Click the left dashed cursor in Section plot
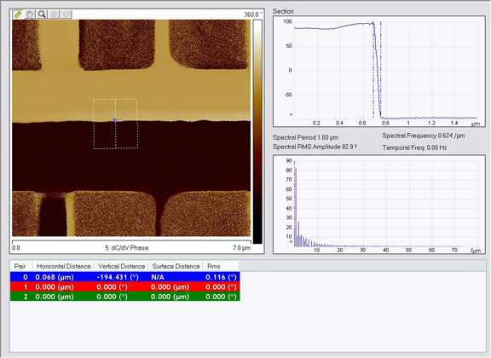This screenshot has height=358, width=491. [x=373, y=70]
